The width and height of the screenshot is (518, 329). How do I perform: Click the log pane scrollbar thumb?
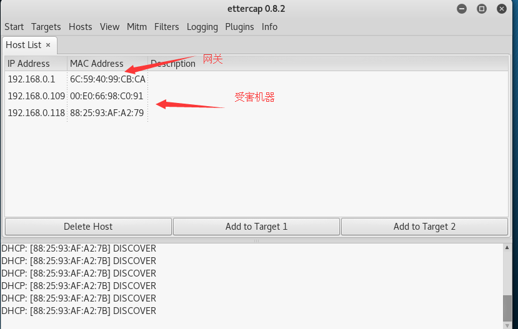pos(507,308)
